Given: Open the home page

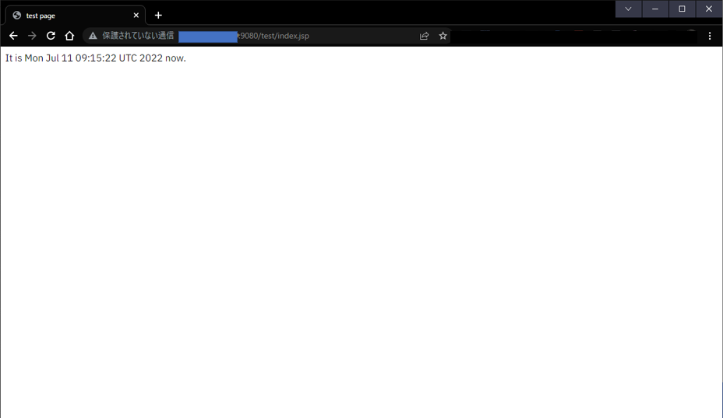Looking at the screenshot, I should point(69,36).
